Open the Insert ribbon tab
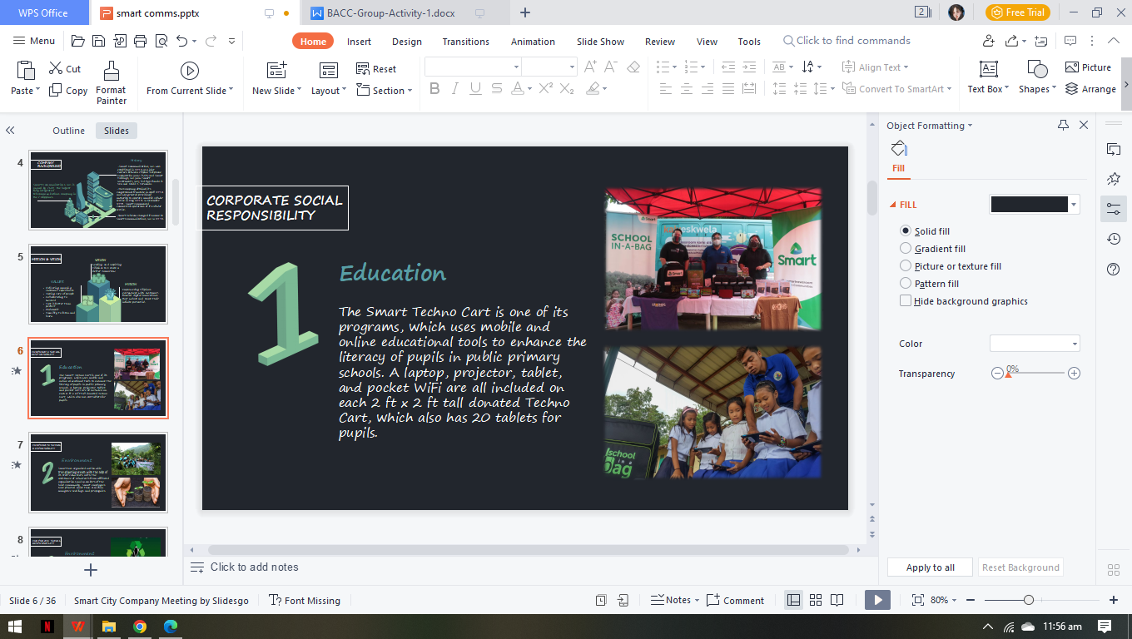The image size is (1132, 639). pos(359,42)
